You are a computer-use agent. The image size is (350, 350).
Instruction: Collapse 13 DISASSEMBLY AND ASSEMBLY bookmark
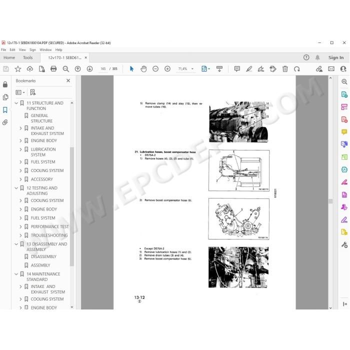[x=16, y=244]
